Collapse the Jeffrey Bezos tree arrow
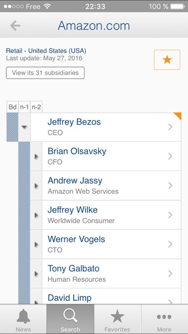Screen dimensions: 188x334 24,127
